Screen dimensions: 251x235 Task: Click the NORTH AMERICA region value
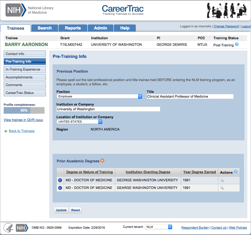point(105,129)
